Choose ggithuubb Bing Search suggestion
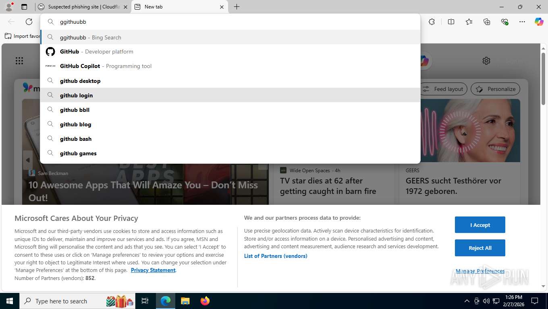Image resolution: width=548 pixels, height=309 pixels. [230, 37]
